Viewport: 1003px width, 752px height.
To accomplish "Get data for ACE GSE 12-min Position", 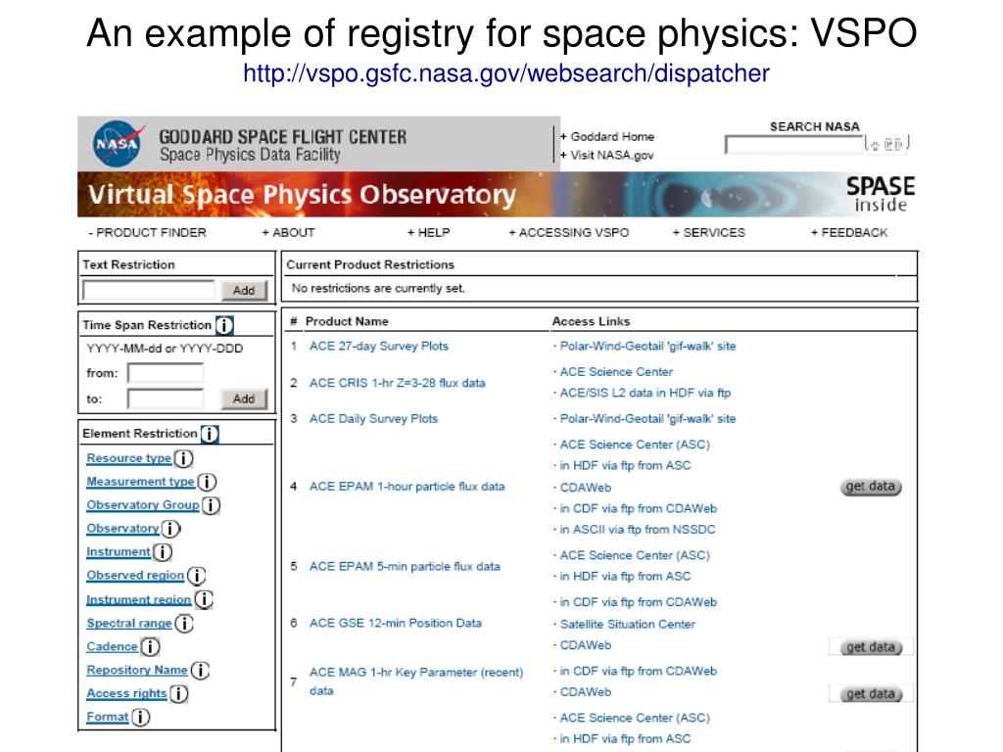I will (x=870, y=647).
